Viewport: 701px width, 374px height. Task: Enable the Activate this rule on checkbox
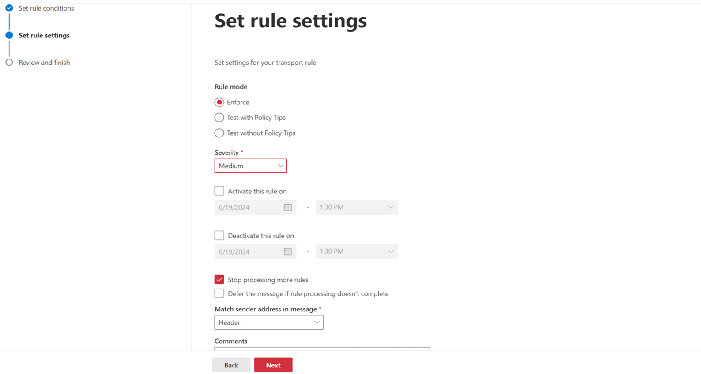[219, 190]
